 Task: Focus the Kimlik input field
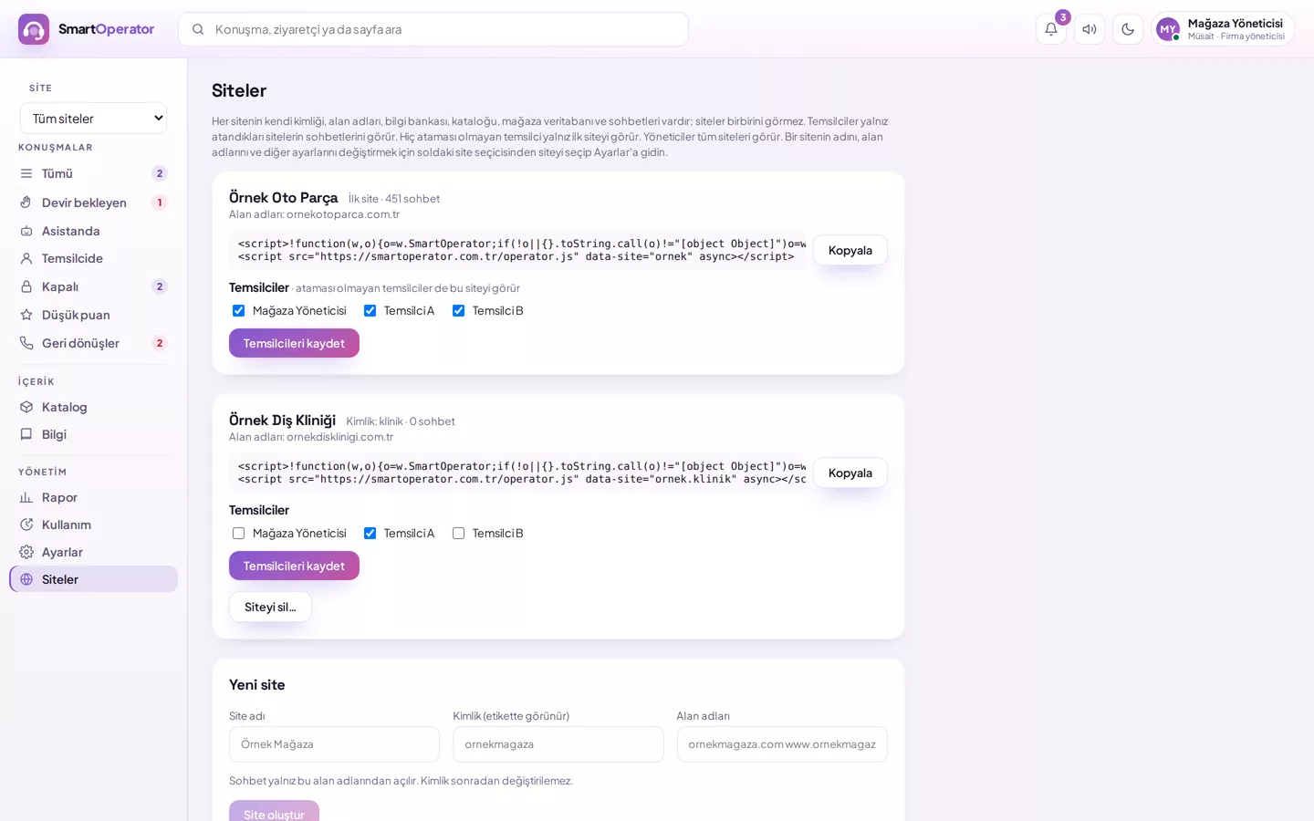click(x=558, y=744)
